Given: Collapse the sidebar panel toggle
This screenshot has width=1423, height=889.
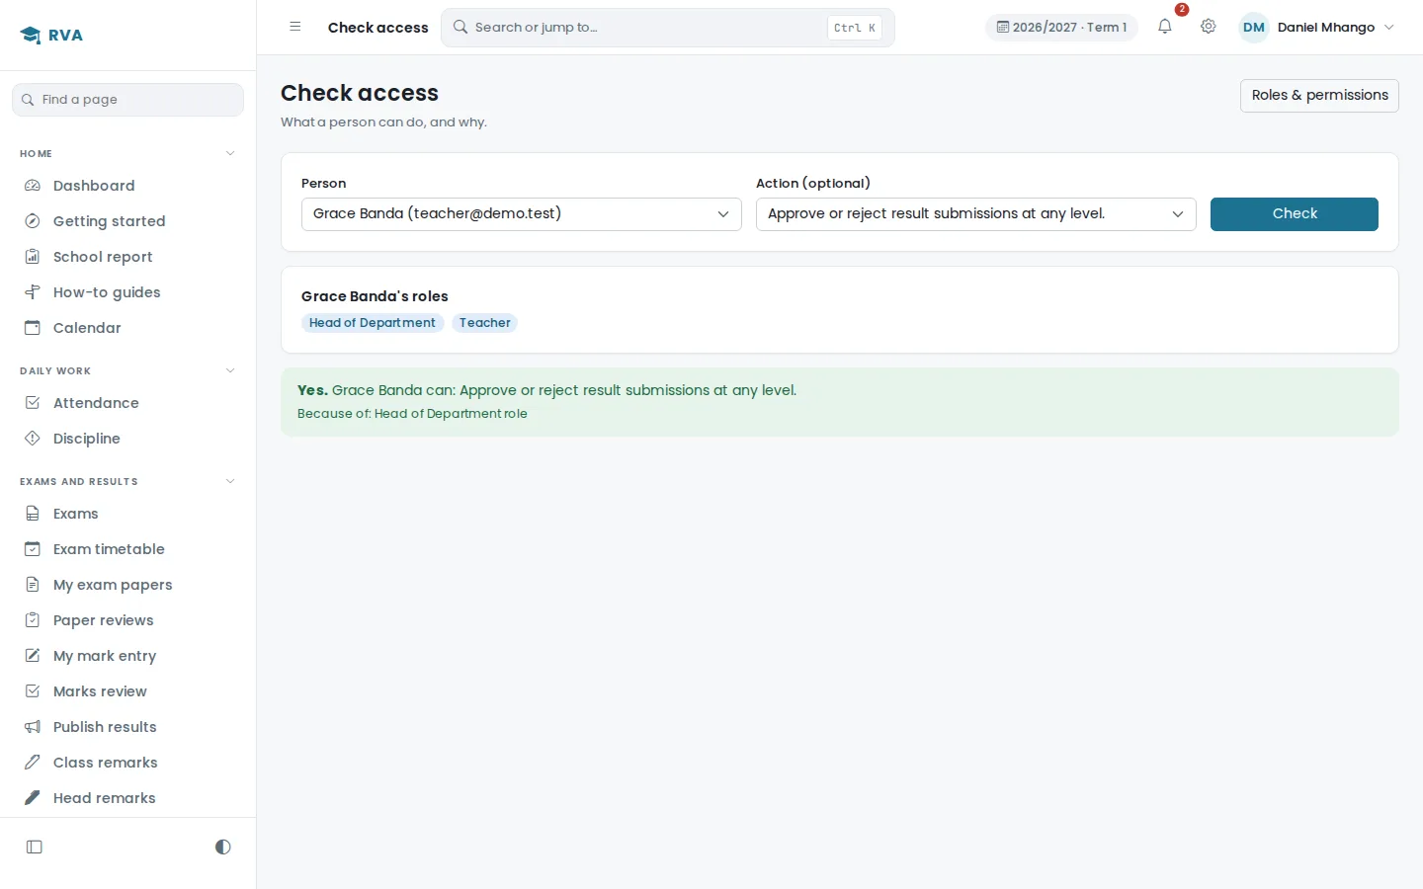Looking at the screenshot, I should pyautogui.click(x=35, y=847).
